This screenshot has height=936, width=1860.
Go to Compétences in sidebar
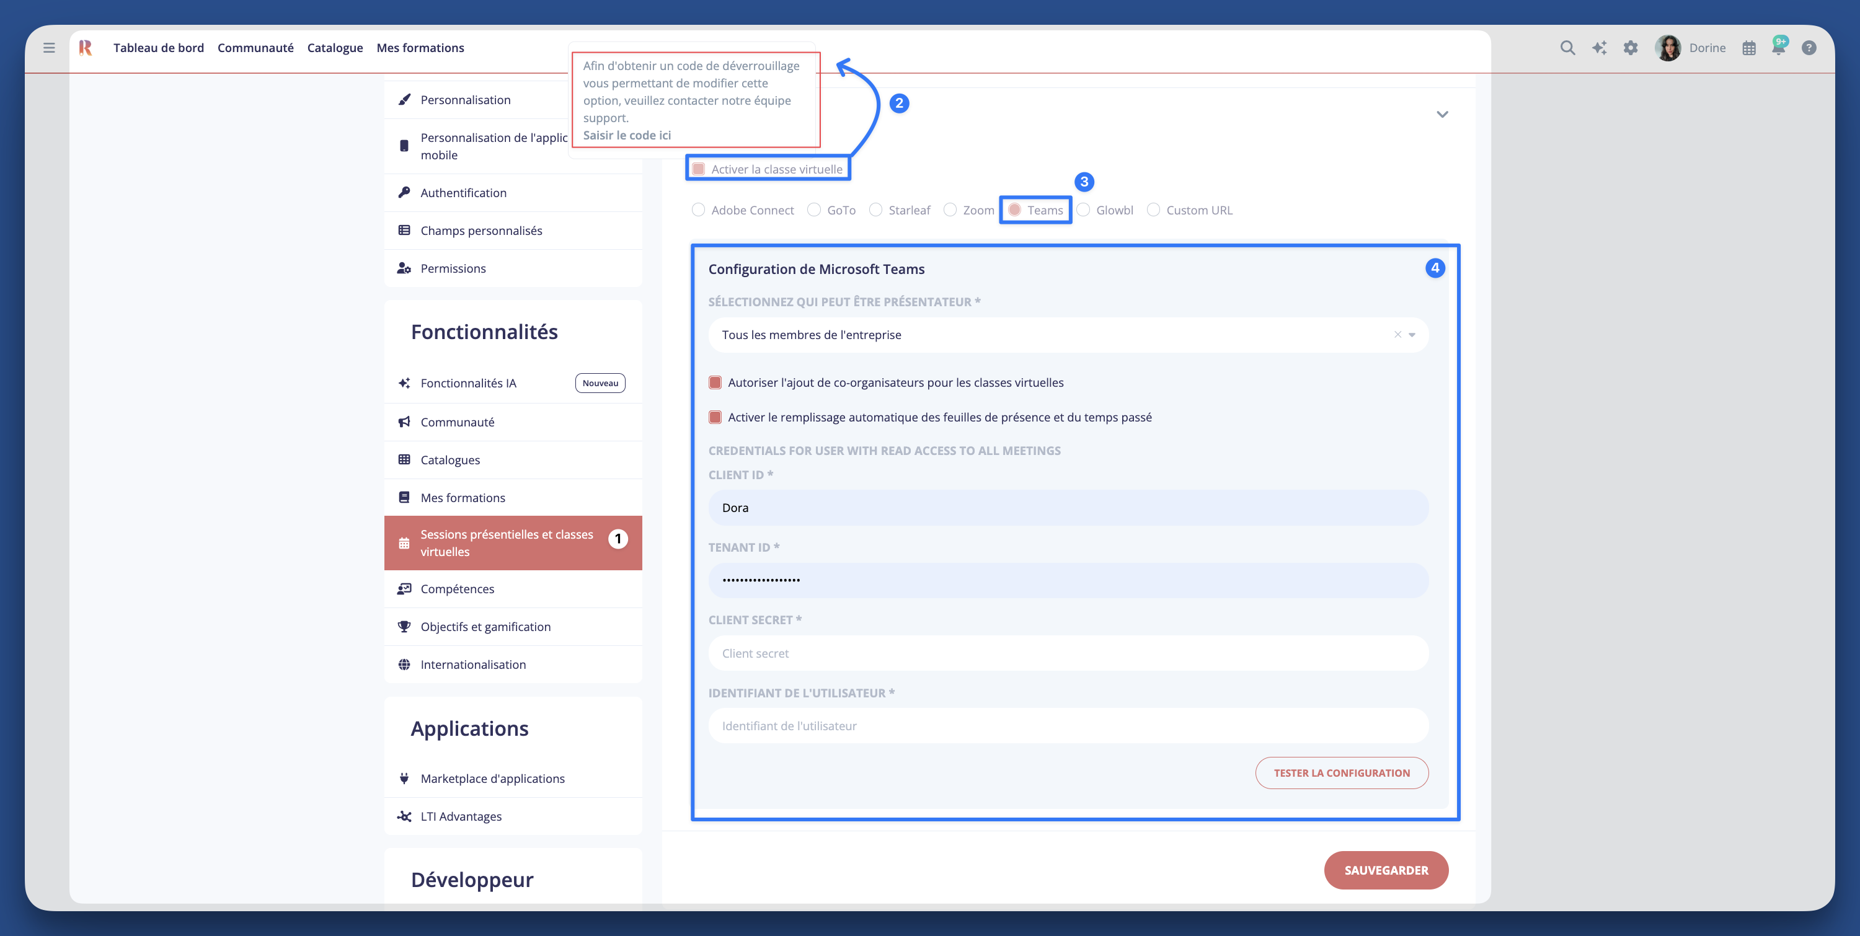[457, 589]
